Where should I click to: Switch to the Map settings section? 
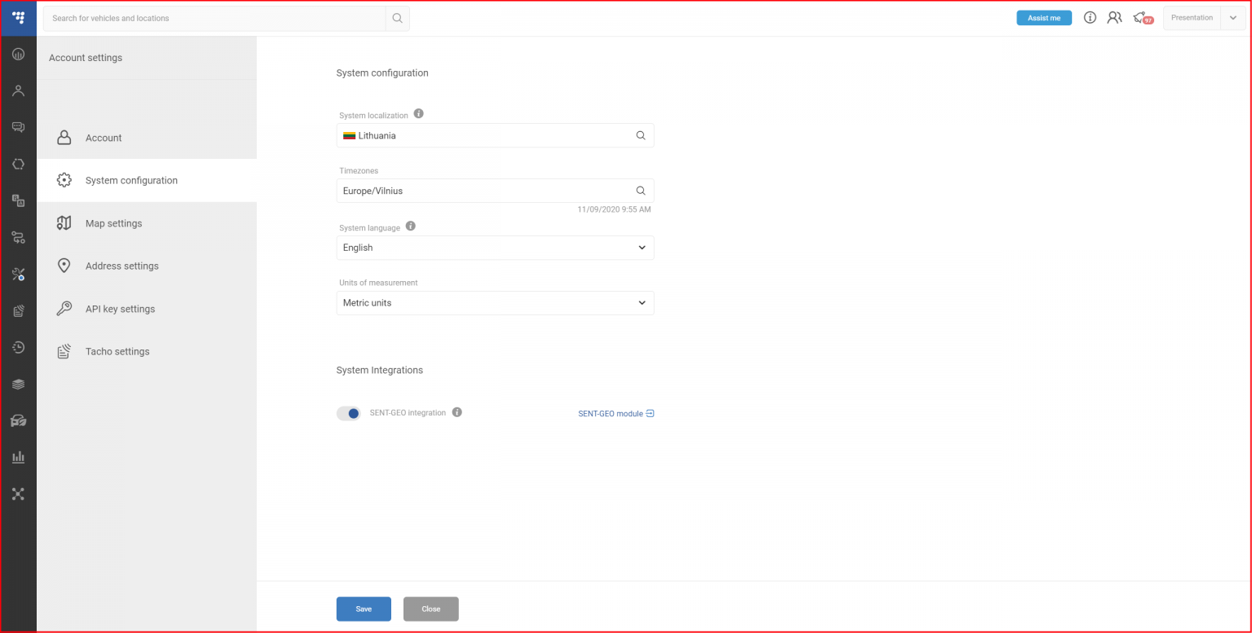coord(113,222)
